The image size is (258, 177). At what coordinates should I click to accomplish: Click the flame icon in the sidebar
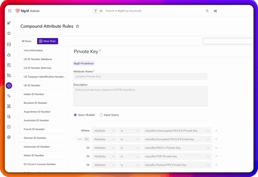(9, 55)
